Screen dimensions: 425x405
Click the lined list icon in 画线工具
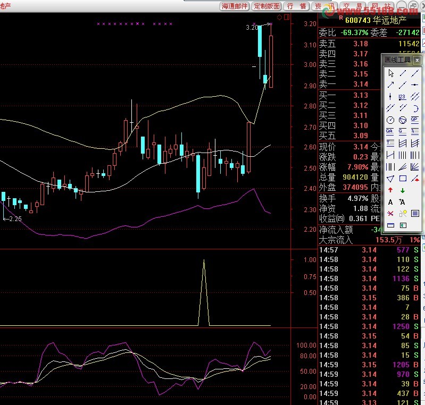pyautogui.click(x=415, y=214)
